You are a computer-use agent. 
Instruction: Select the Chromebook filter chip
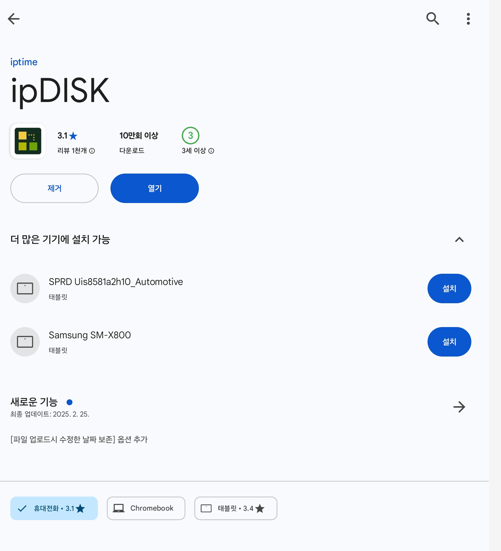[146, 508]
